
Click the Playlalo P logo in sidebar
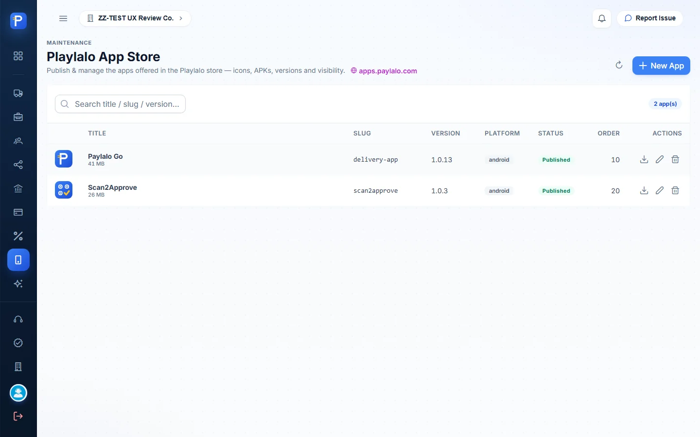pos(18,21)
